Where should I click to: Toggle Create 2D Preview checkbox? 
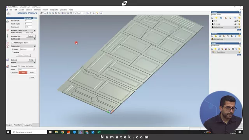tap(19, 66)
